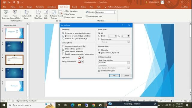192x108 pixels.
Task: Enable Show without animation
Action: (x=63, y=51)
